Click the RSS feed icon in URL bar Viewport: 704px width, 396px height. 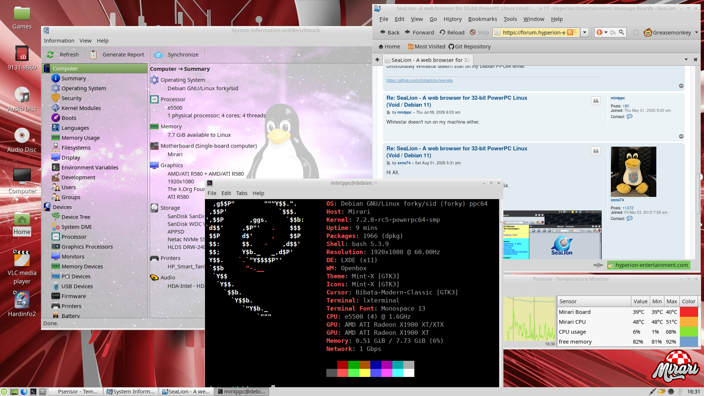570,32
